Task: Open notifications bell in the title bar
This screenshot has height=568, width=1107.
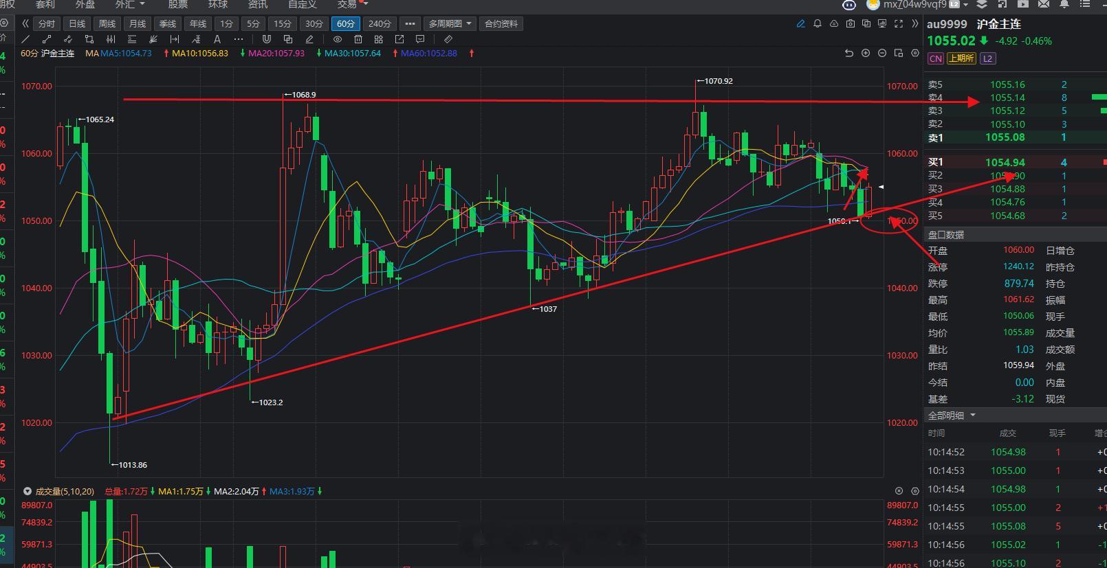Action: (x=1064, y=3)
